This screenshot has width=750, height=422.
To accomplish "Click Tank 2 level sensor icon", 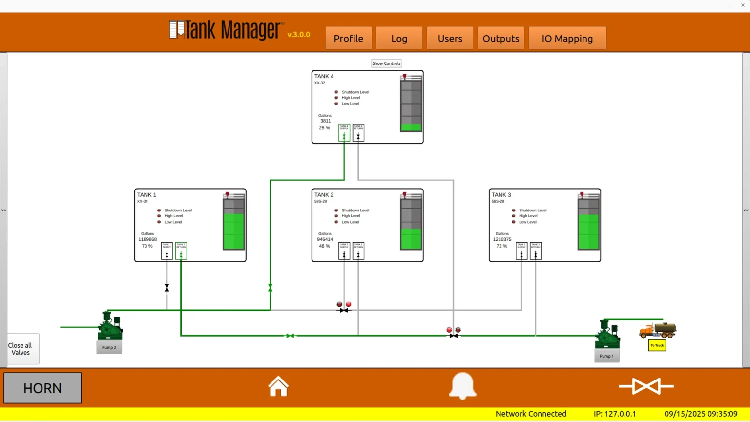I will (404, 194).
